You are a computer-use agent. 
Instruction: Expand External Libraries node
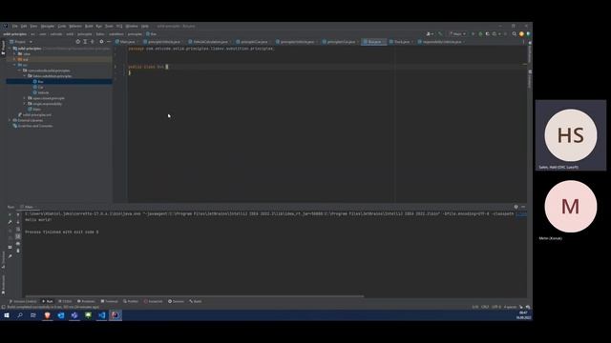point(11,121)
